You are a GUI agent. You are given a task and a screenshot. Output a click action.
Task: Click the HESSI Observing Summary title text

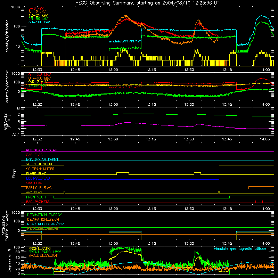(147, 3)
